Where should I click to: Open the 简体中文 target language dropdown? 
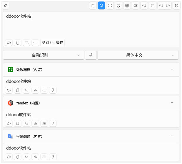[x=138, y=55]
